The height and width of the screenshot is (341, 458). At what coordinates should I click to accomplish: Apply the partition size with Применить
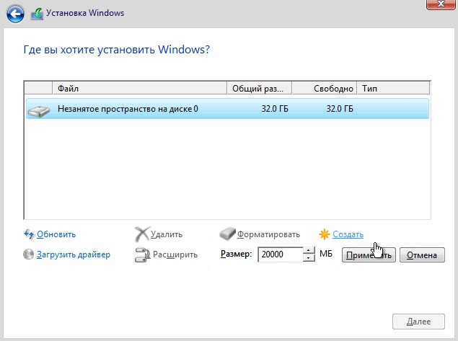point(369,255)
